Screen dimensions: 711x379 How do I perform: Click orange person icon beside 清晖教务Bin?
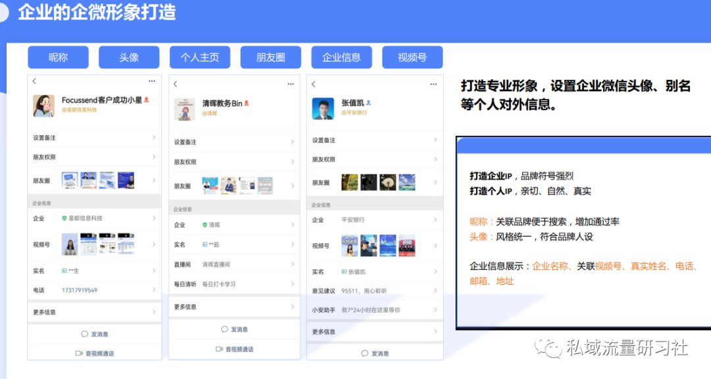click(x=247, y=103)
